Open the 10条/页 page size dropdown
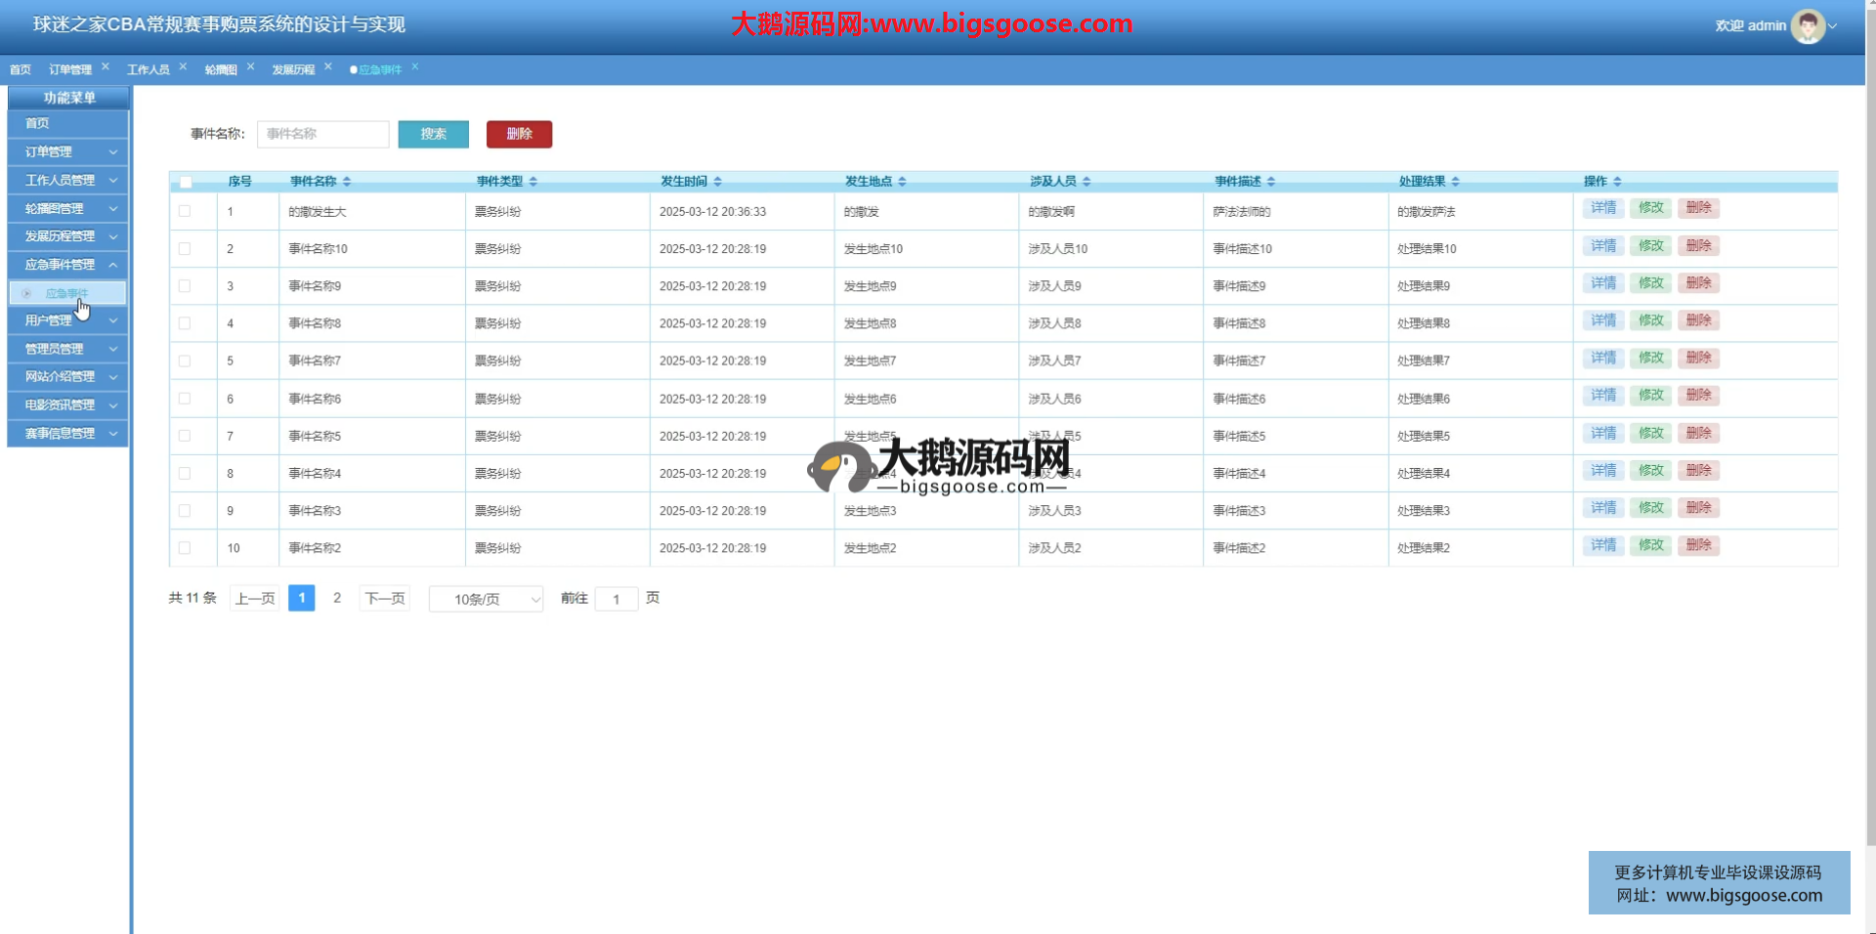The height and width of the screenshot is (934, 1876). point(486,599)
